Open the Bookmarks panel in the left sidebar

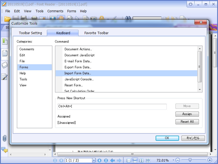(5, 42)
